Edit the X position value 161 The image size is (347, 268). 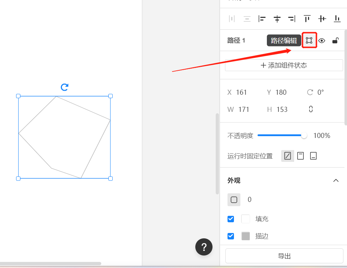point(241,92)
